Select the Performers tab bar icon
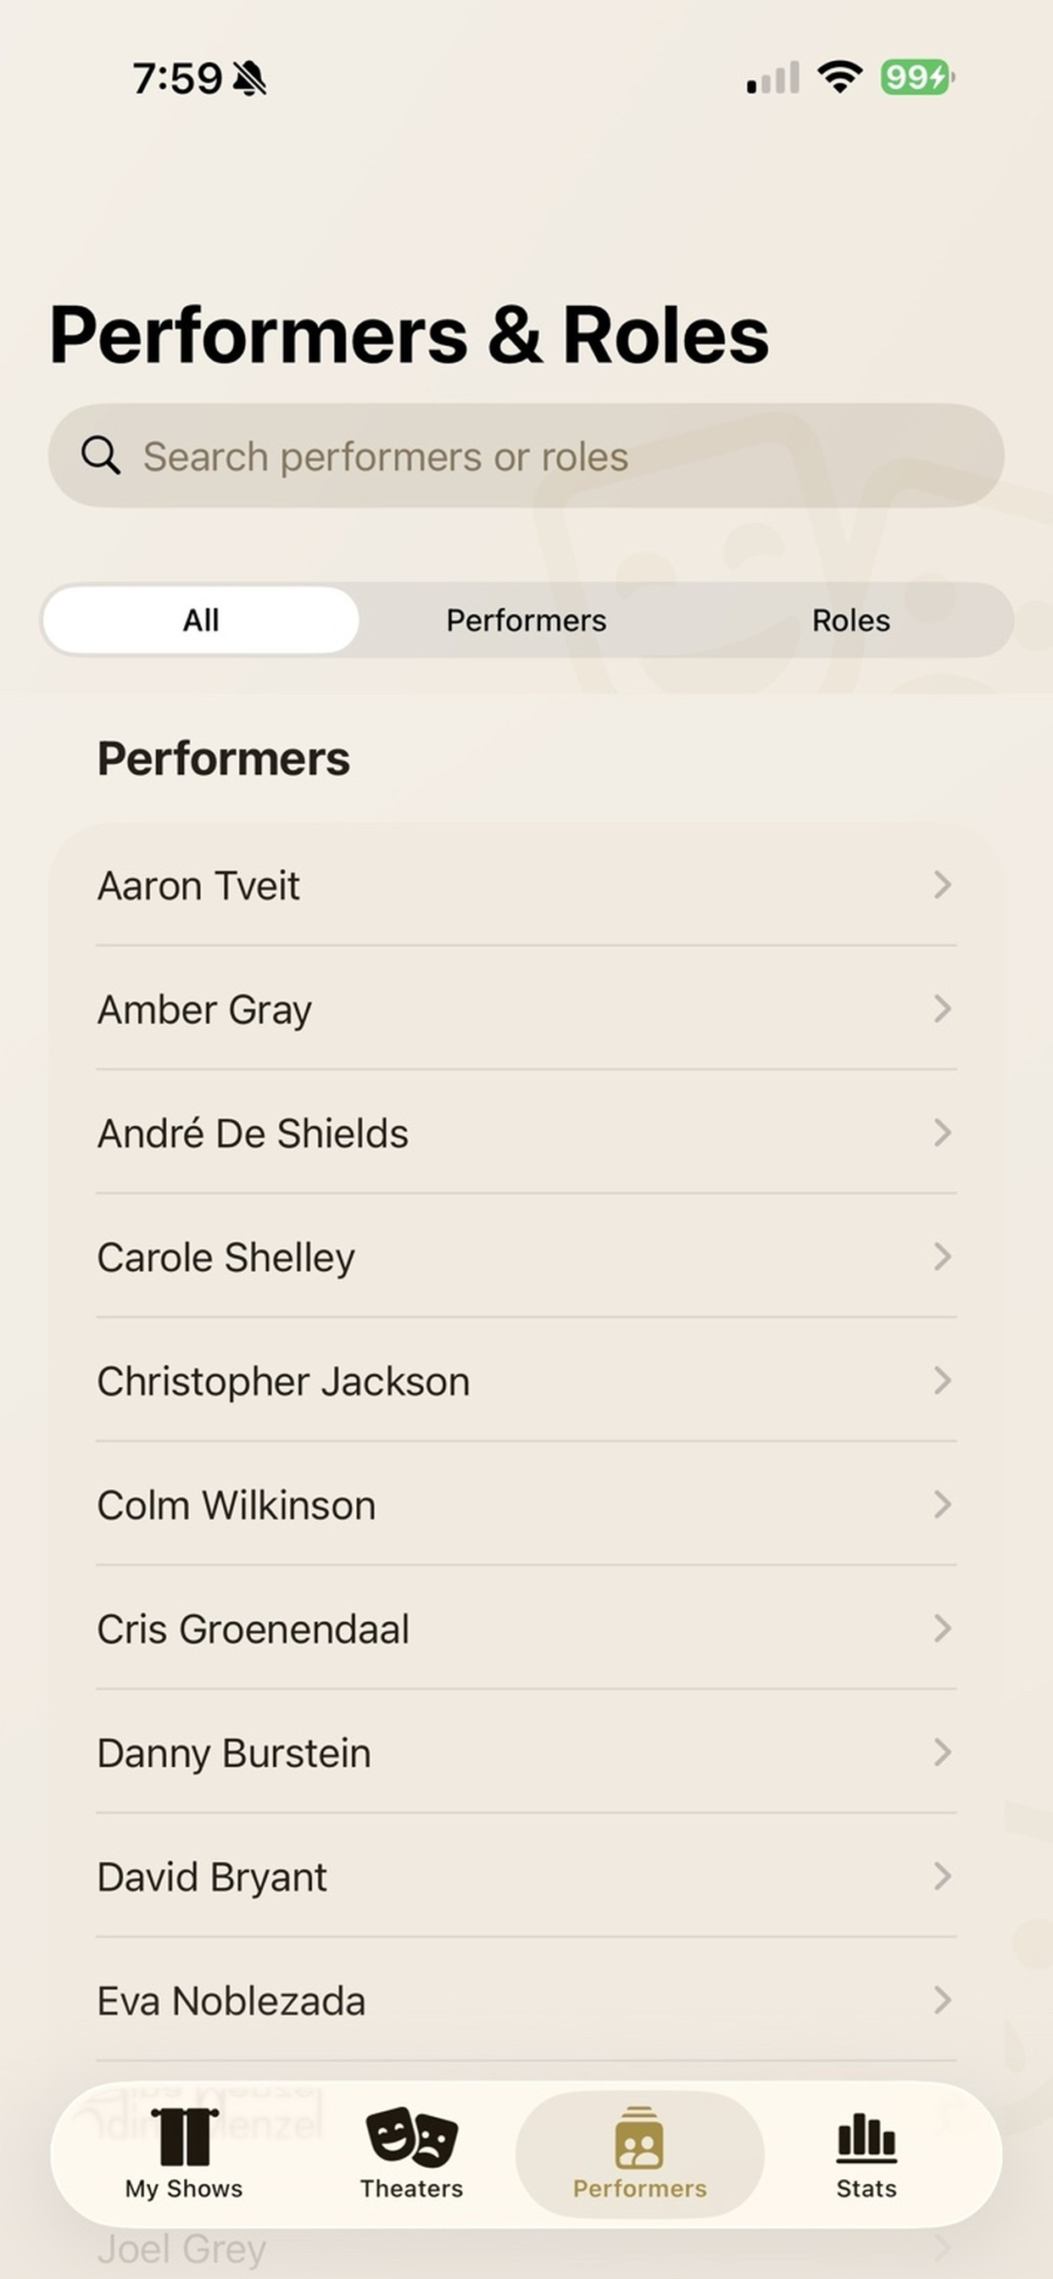This screenshot has width=1053, height=2279. click(639, 2137)
